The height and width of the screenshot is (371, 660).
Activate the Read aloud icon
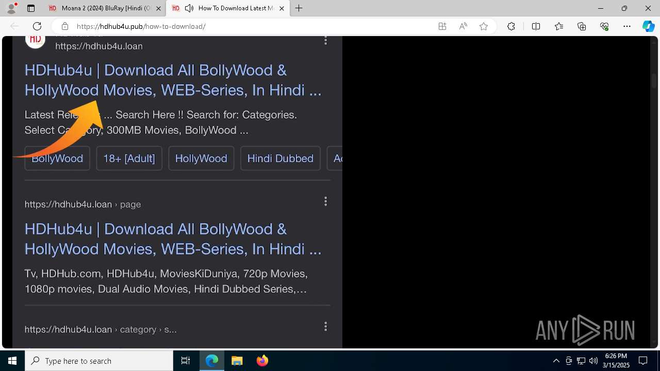pos(463,26)
